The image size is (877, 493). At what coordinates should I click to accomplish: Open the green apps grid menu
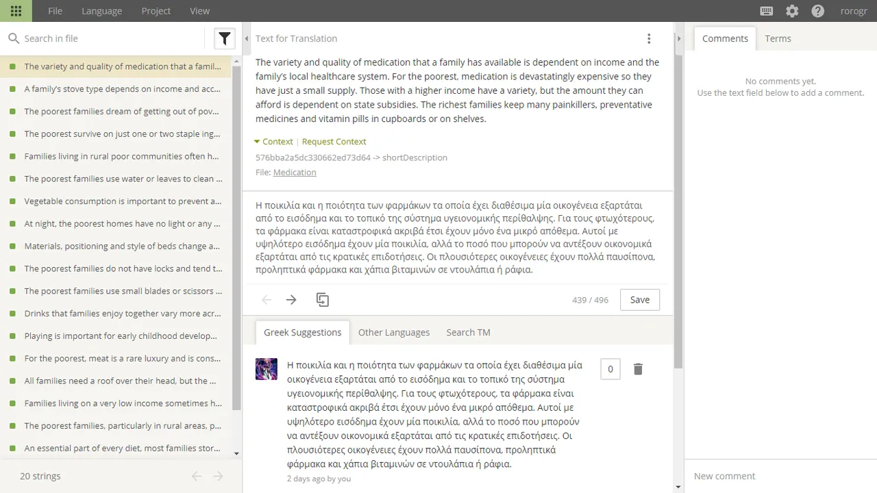(x=16, y=11)
